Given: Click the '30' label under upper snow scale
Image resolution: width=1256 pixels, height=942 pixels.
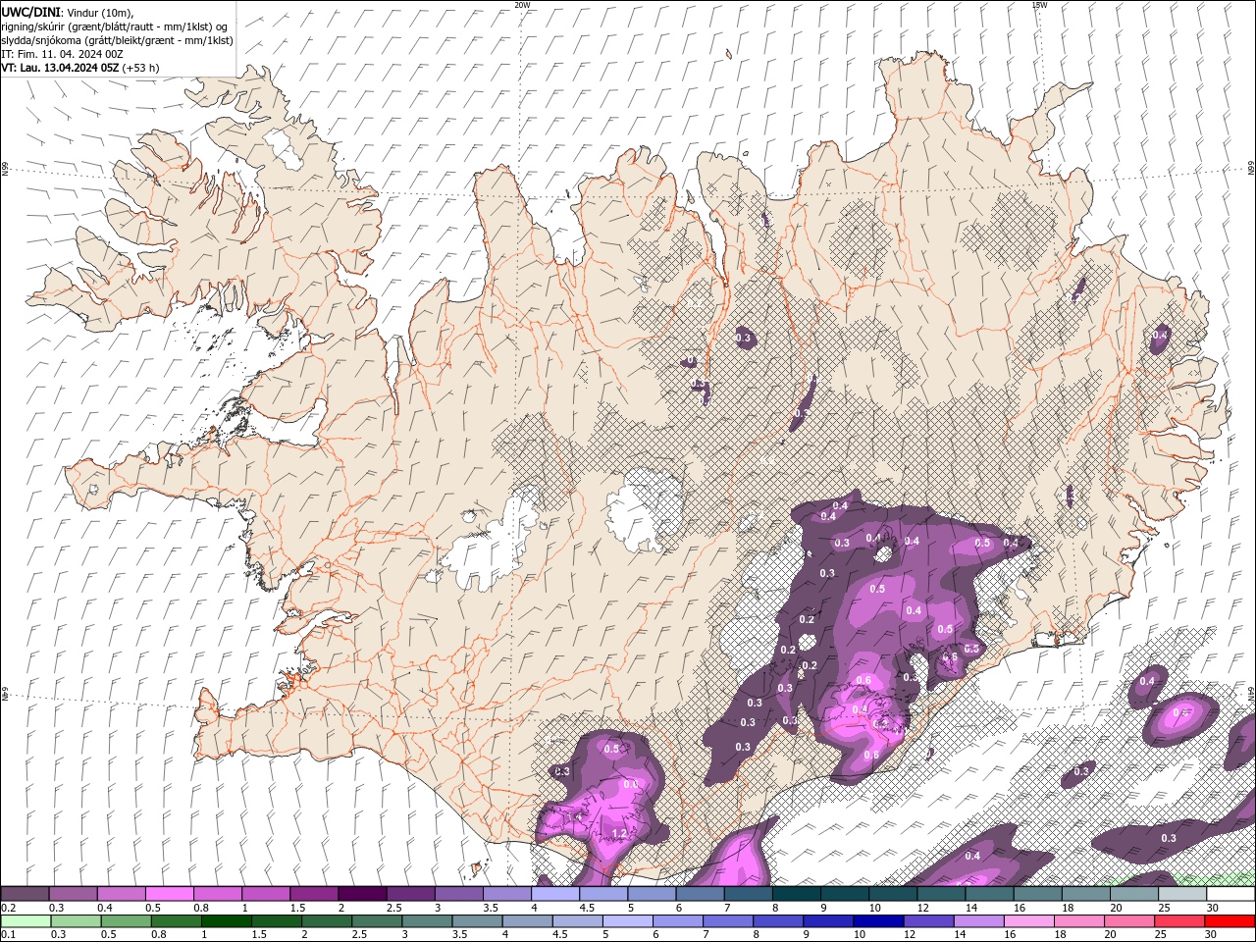Looking at the screenshot, I should (x=1213, y=908).
